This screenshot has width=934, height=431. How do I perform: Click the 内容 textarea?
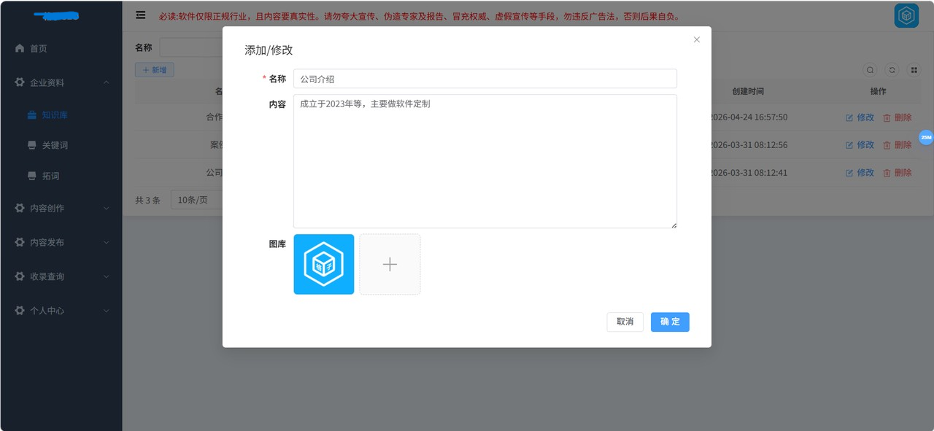[485, 161]
